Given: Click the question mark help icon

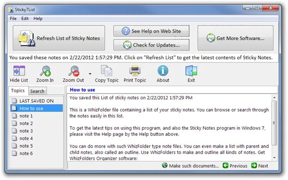Looking at the screenshot, I should coord(126,31).
